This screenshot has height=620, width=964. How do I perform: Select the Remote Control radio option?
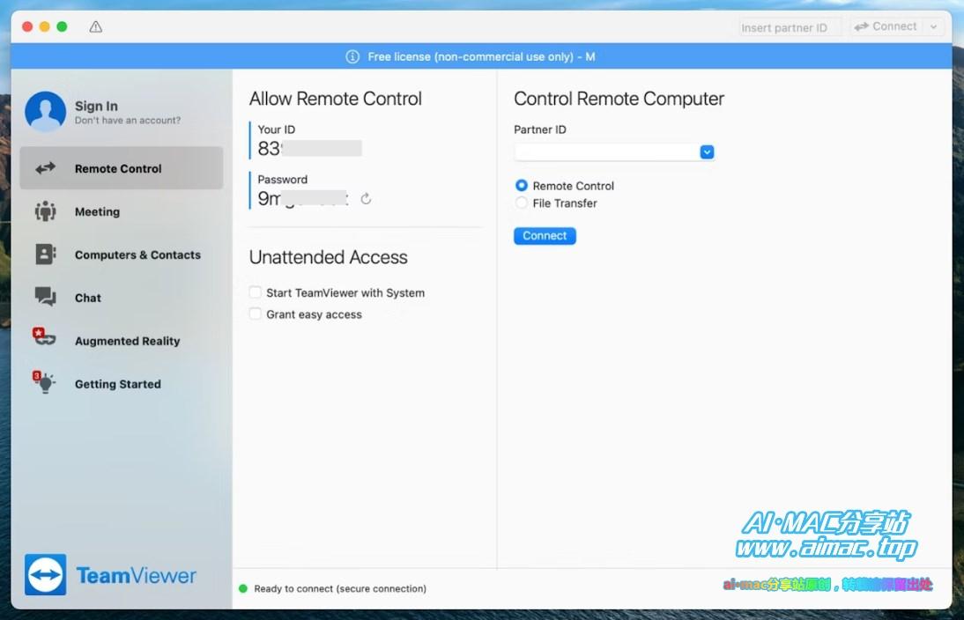pyautogui.click(x=522, y=185)
